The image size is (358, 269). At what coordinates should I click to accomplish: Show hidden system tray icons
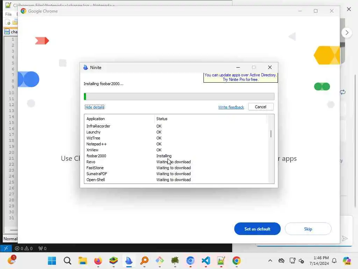point(270,261)
